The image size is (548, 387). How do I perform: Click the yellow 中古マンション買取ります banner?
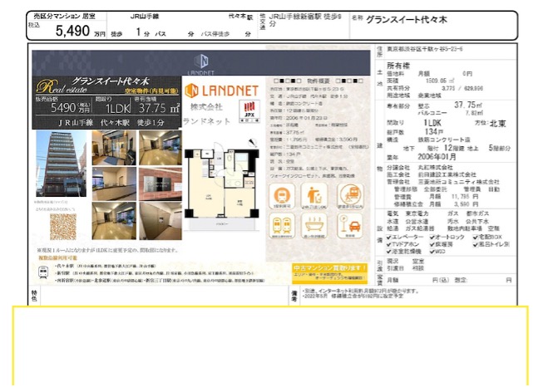coord(330,273)
